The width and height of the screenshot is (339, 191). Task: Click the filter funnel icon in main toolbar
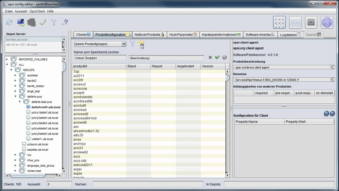pyautogui.click(x=54, y=22)
